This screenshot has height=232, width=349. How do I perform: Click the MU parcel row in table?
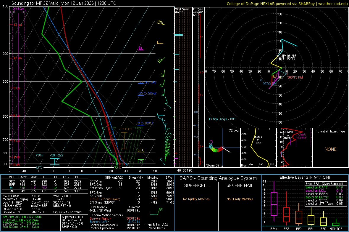(44, 191)
